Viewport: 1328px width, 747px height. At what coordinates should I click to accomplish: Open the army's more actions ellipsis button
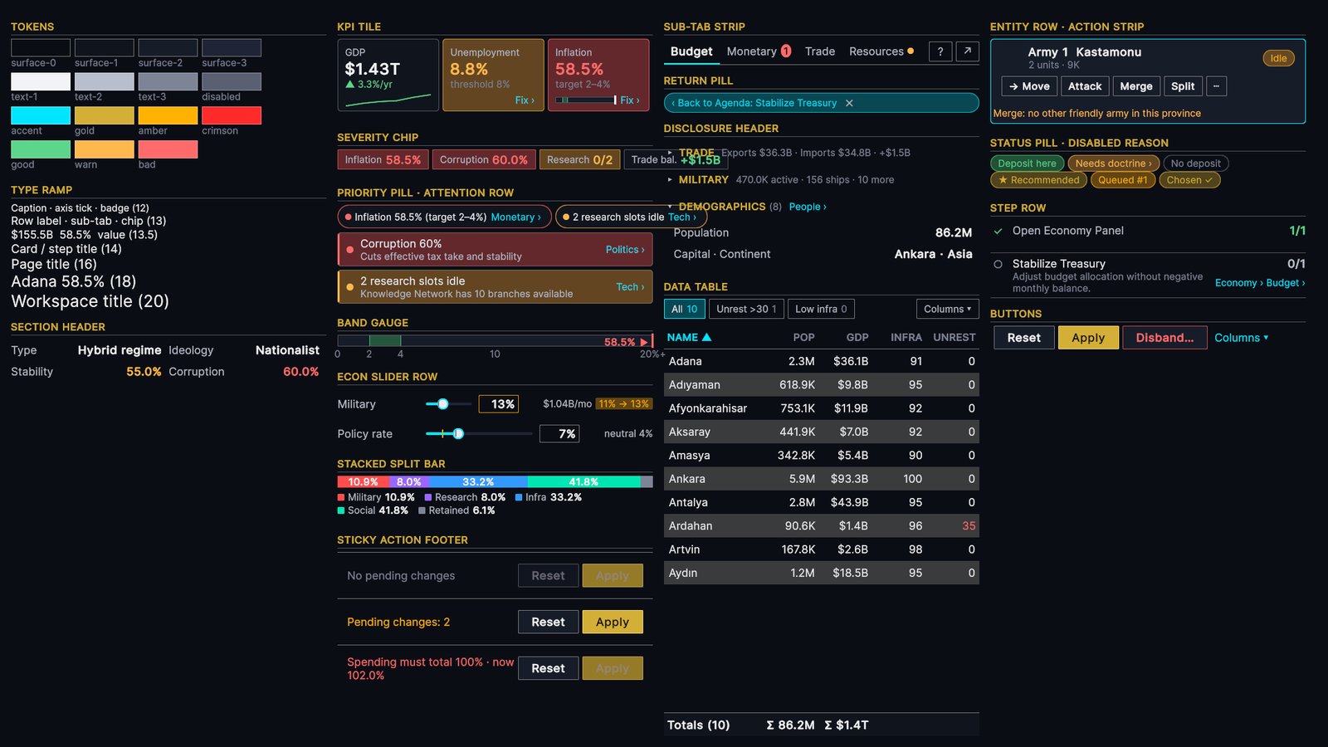(x=1216, y=86)
